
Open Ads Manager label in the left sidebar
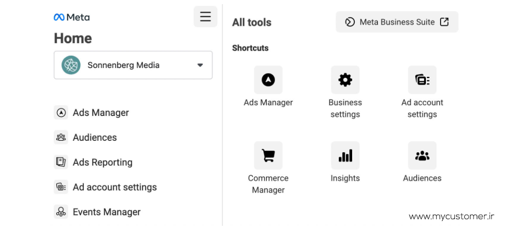(101, 113)
